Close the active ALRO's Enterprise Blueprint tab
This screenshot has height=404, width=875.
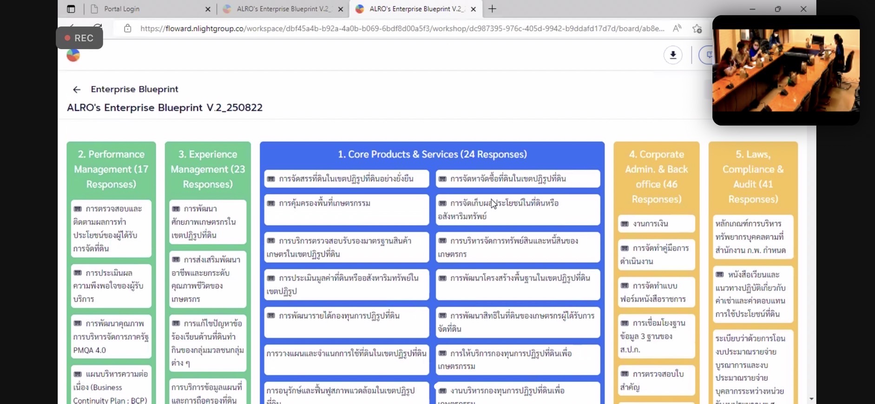pyautogui.click(x=473, y=9)
